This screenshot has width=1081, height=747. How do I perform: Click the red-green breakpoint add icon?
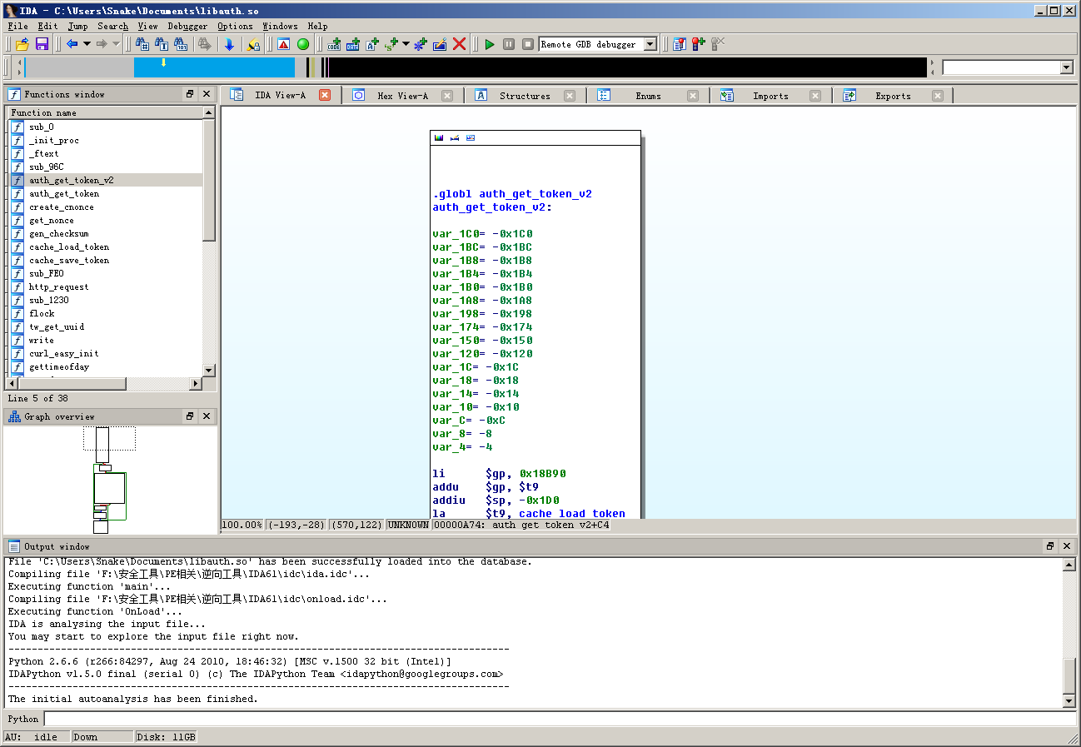(699, 44)
